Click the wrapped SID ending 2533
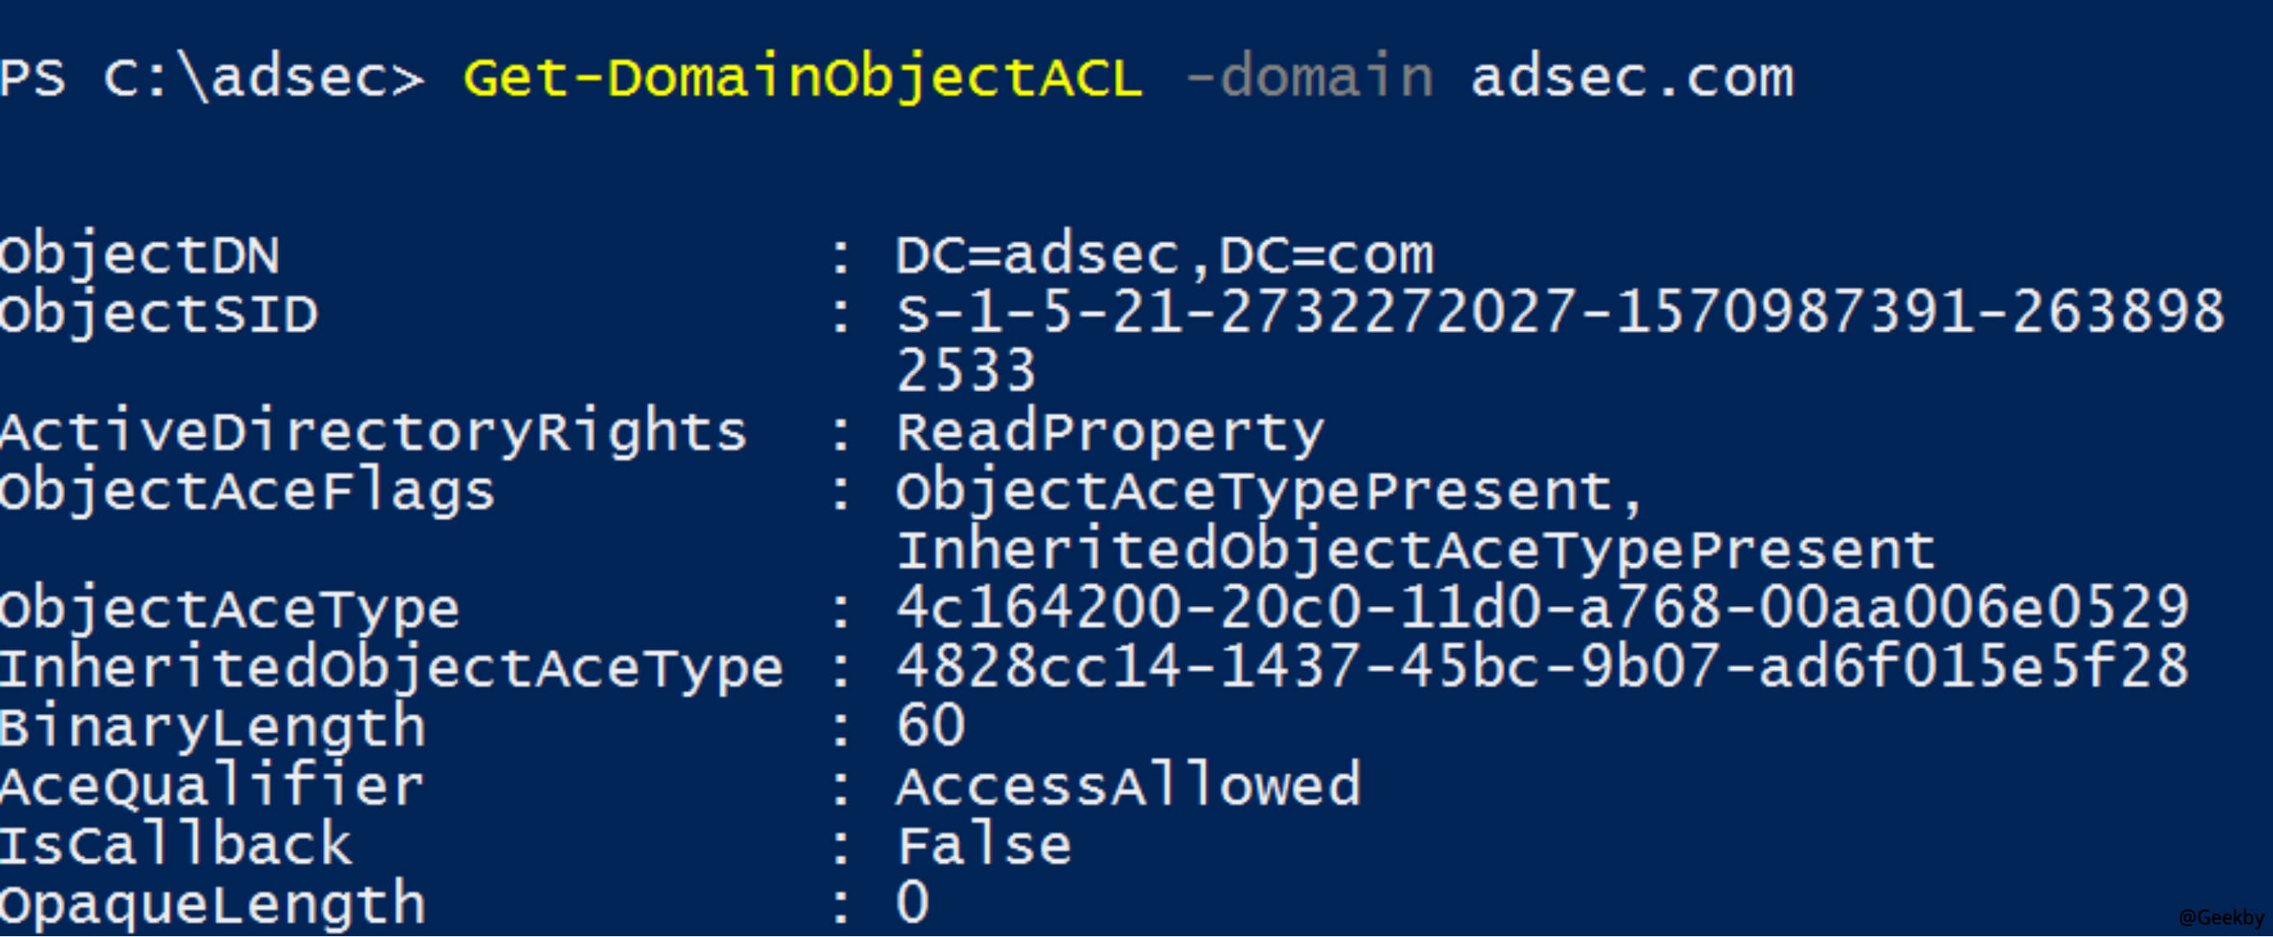The width and height of the screenshot is (2273, 937). 965,371
